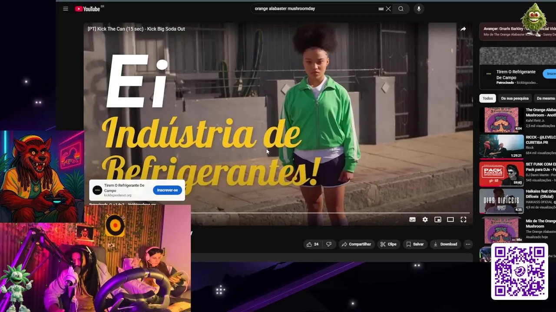Open the on-screen keyboard icon in search box
Screen dimensions: 556x312
381,9
